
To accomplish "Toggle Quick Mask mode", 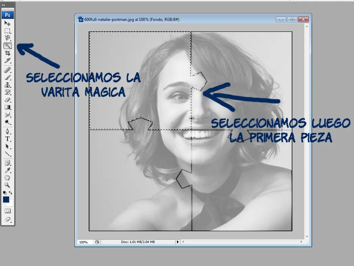I will pos(7,211).
